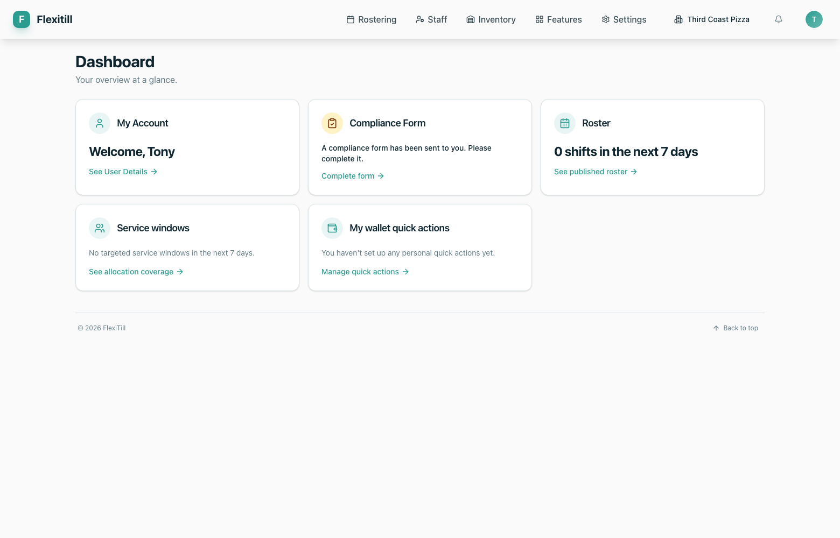Click the Dashboard page heading
The image size is (840, 538).
pyautogui.click(x=115, y=62)
